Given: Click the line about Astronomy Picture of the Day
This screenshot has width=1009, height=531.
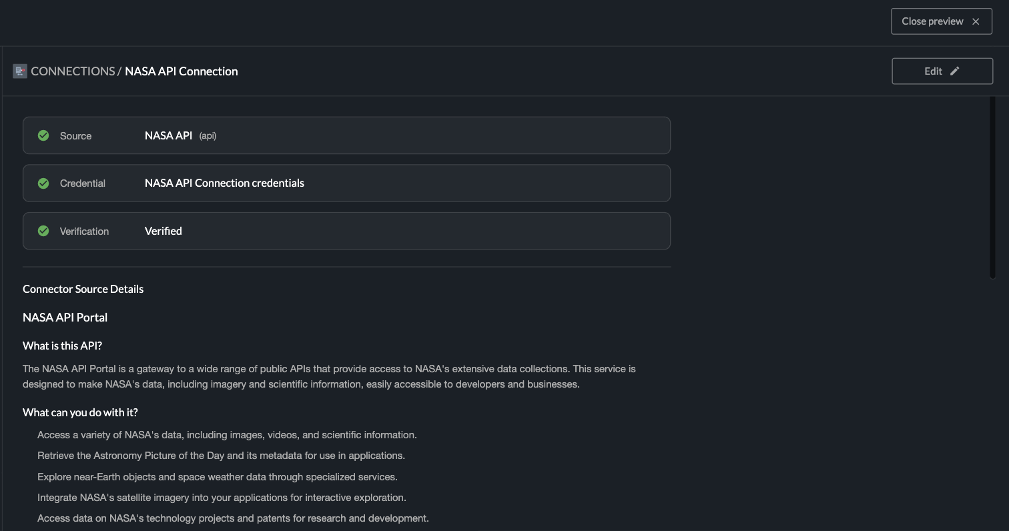Looking at the screenshot, I should [221, 456].
